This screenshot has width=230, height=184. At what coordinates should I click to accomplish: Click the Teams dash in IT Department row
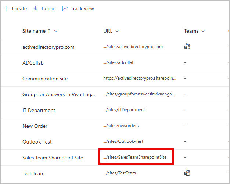pyautogui.click(x=185, y=110)
